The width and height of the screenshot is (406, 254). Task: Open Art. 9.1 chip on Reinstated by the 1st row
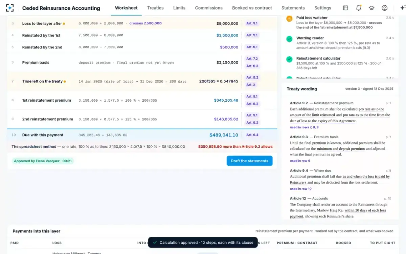pyautogui.click(x=252, y=35)
